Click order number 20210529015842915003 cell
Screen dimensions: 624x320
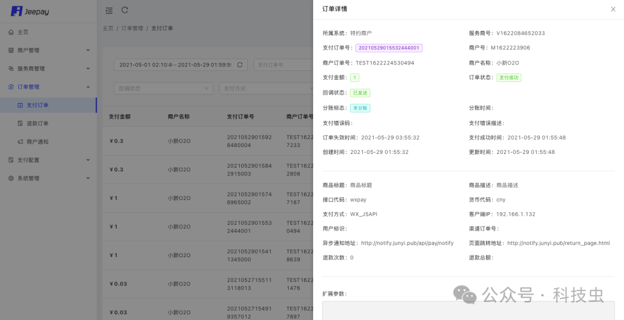click(x=250, y=170)
